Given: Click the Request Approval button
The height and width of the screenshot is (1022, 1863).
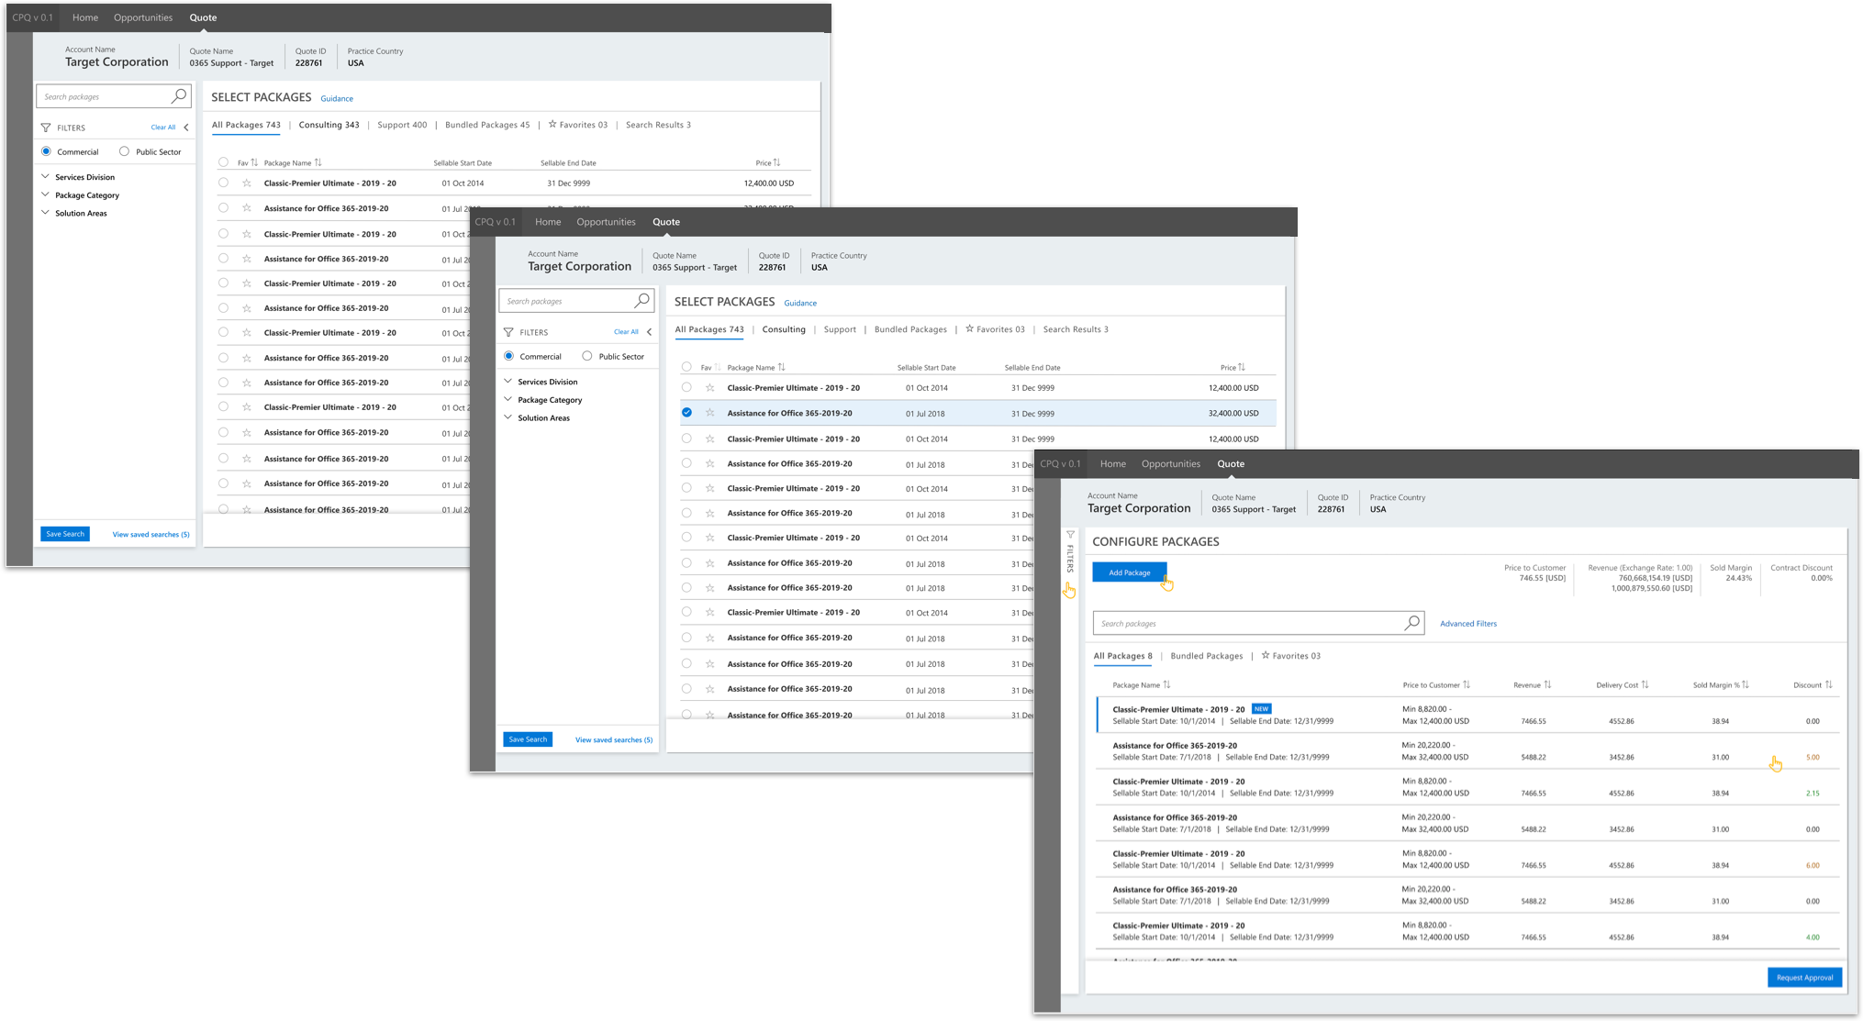Looking at the screenshot, I should pos(1803,977).
